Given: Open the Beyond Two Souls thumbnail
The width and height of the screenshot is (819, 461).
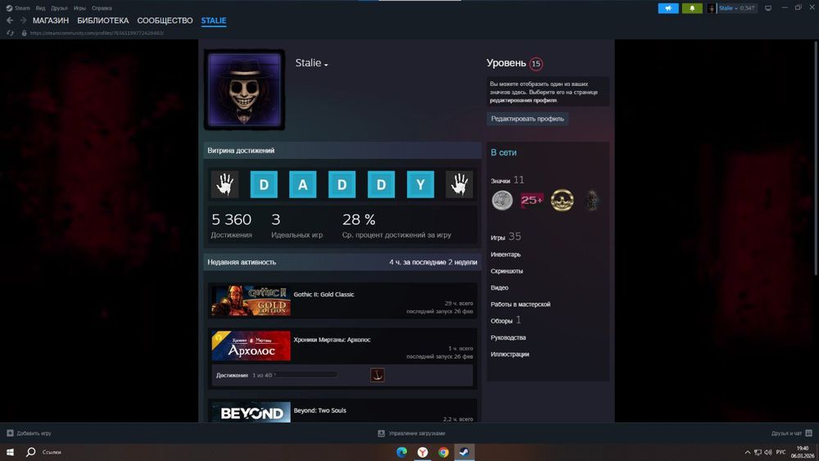Looking at the screenshot, I should point(251,412).
